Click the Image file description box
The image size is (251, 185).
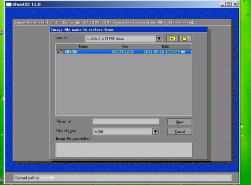[124, 149]
